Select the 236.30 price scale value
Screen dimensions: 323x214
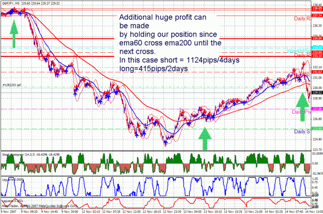(x=317, y=25)
